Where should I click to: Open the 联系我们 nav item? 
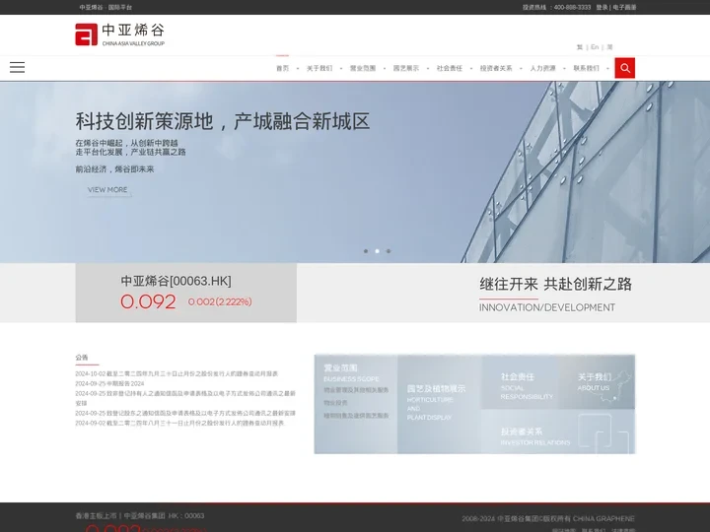point(586,68)
